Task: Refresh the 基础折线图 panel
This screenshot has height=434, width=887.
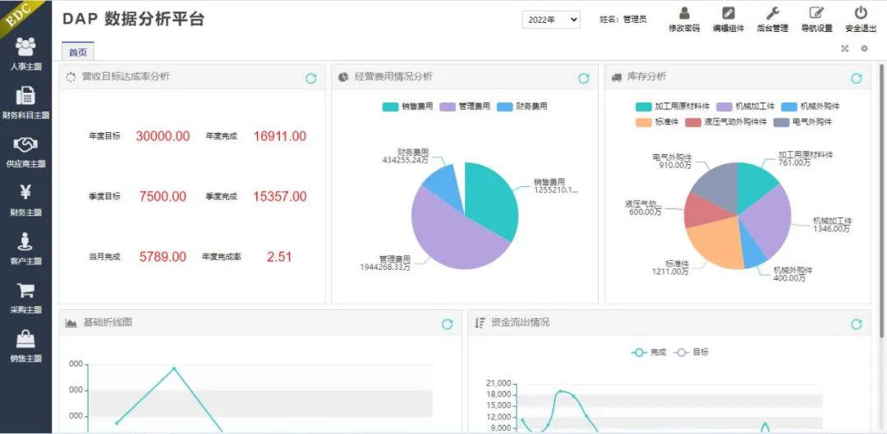Action: pos(448,324)
